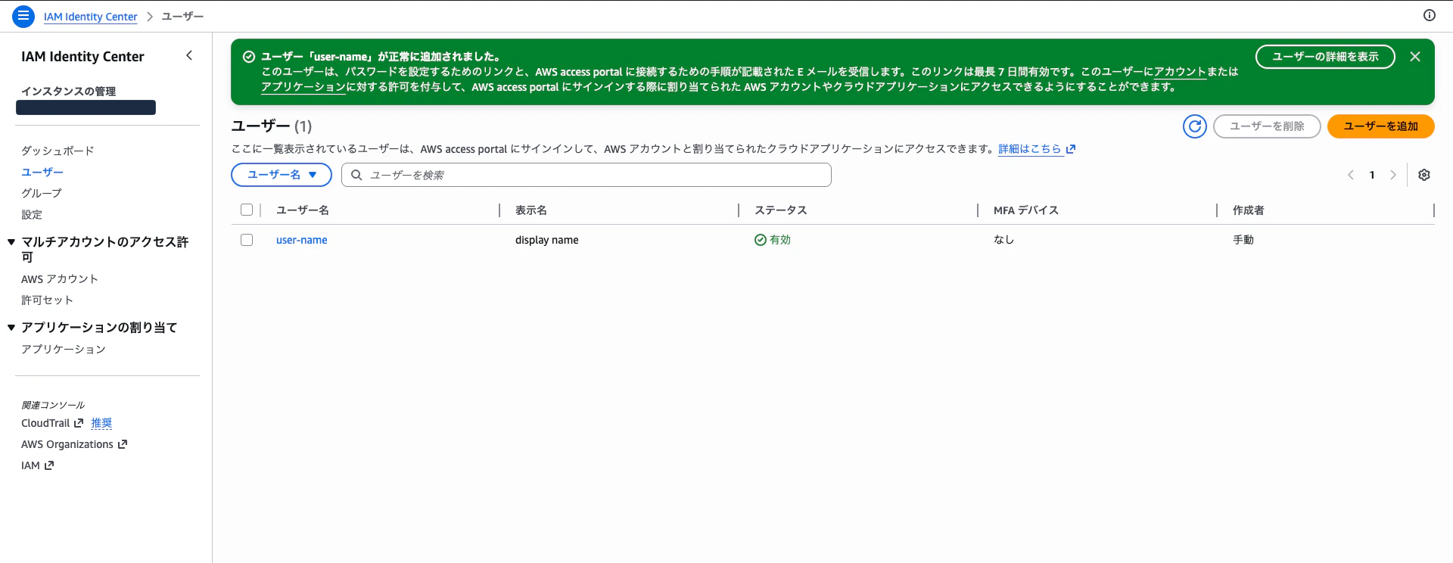Click ユーザーの詳細を表示 button
Screen dimensions: 1453x563
tap(1325, 57)
